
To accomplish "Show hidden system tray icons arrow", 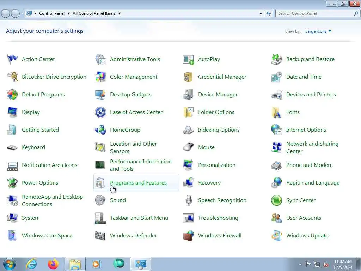I will (300, 264).
